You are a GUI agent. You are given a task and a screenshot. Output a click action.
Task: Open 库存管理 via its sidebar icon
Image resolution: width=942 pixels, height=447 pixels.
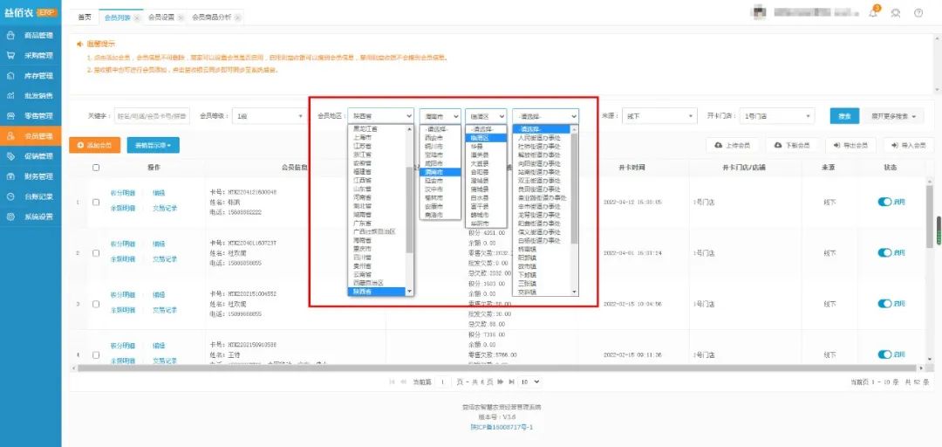click(11, 76)
